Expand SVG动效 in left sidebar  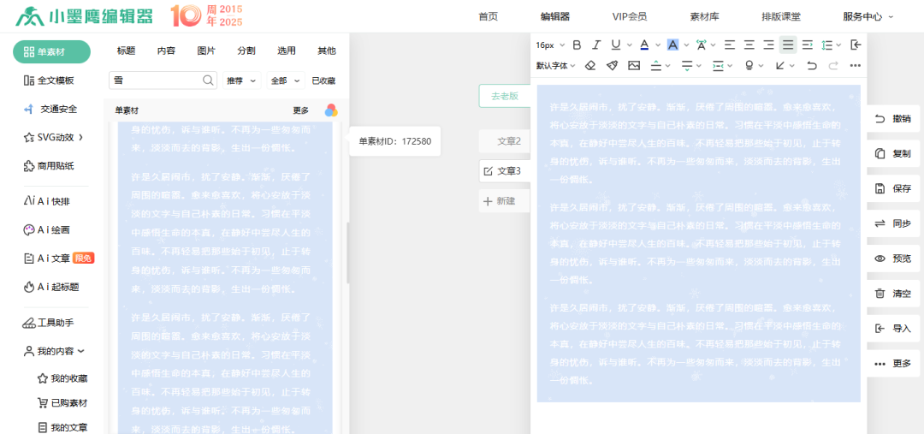[x=53, y=138]
